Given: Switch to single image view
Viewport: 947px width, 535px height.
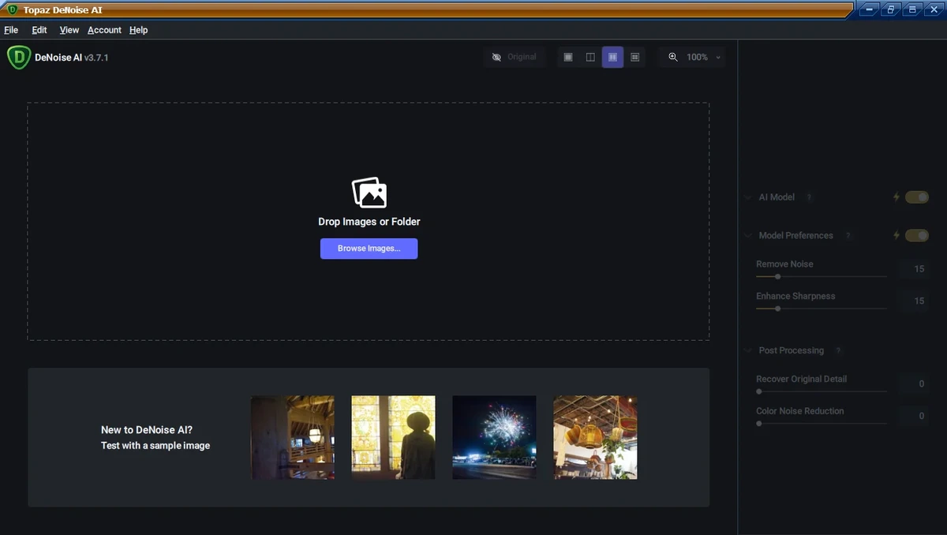Looking at the screenshot, I should (568, 58).
